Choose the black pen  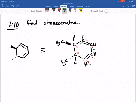pos(54,10)
